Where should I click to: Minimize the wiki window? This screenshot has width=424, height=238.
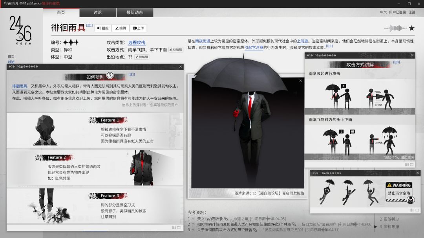398,4
